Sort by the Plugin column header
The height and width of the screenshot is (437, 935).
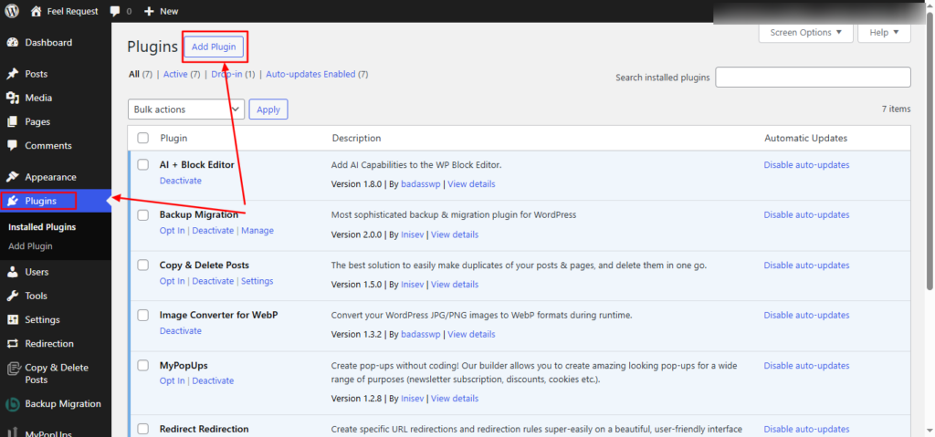coord(173,139)
